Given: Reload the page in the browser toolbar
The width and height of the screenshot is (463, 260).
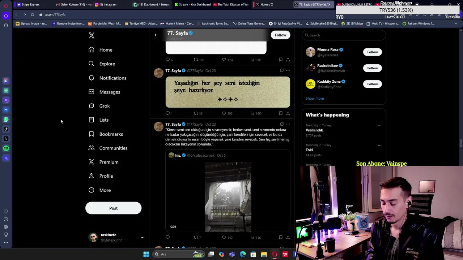Looking at the screenshot, I should [32, 14].
